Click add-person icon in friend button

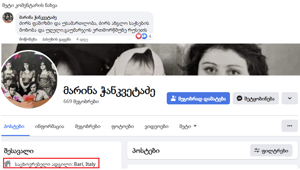coord(173,98)
